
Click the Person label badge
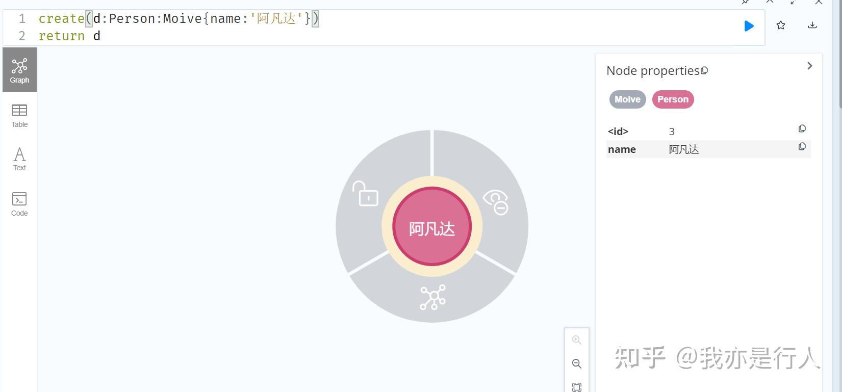tap(673, 99)
